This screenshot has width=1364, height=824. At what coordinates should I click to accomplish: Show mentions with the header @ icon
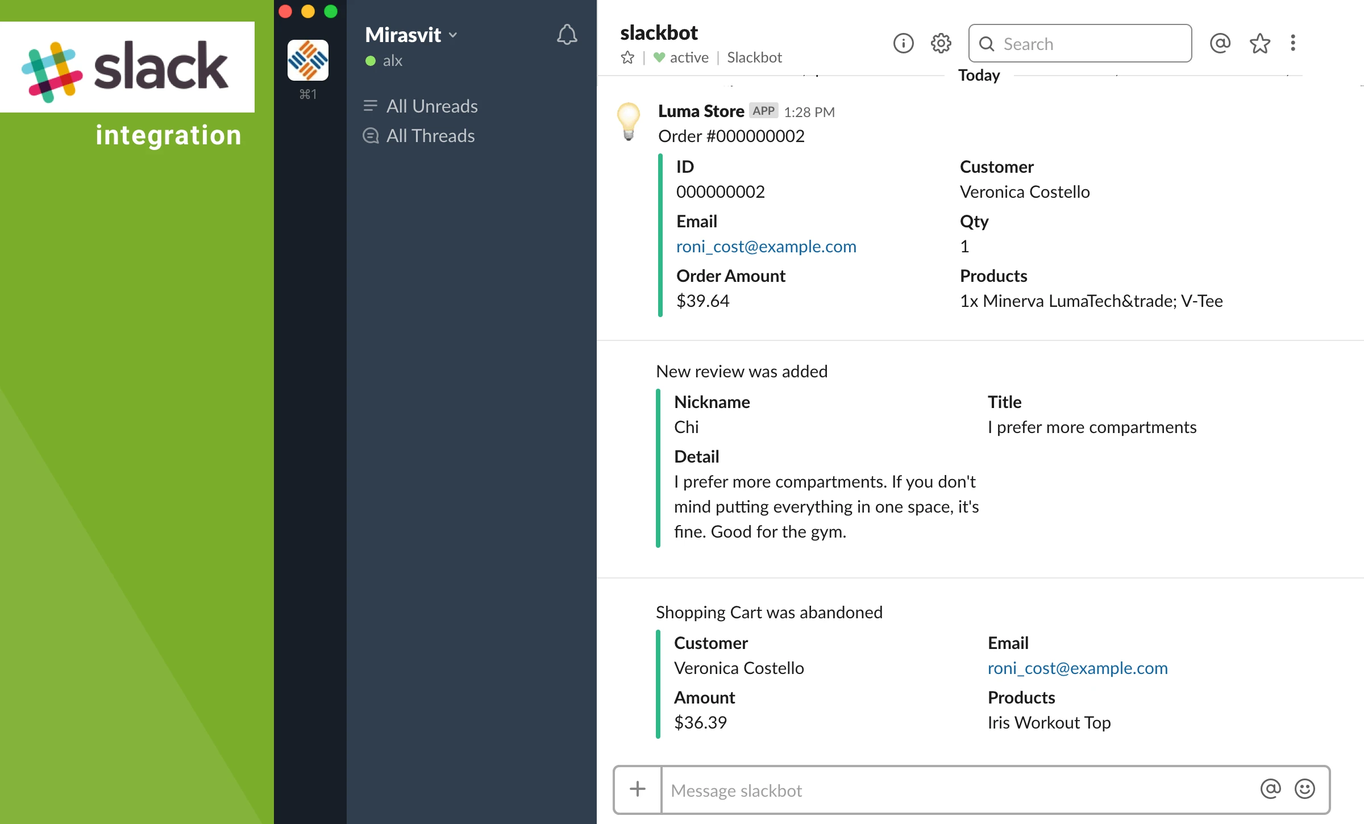coord(1220,43)
